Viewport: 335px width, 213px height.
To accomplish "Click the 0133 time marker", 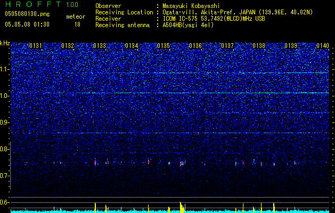I will pyautogui.click(x=100, y=46).
